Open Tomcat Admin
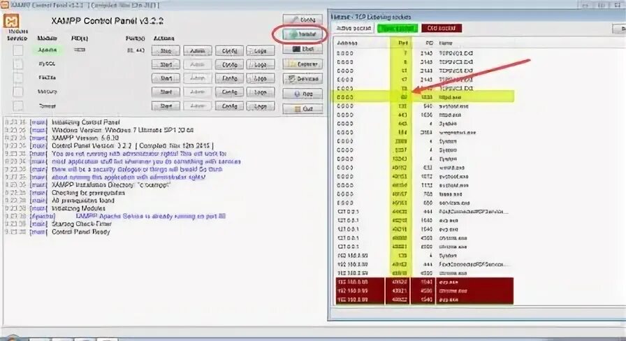626x341 pixels. [198, 106]
